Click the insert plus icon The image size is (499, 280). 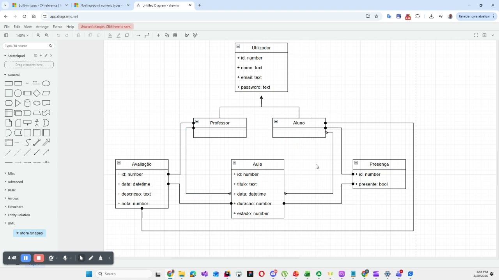point(158,35)
